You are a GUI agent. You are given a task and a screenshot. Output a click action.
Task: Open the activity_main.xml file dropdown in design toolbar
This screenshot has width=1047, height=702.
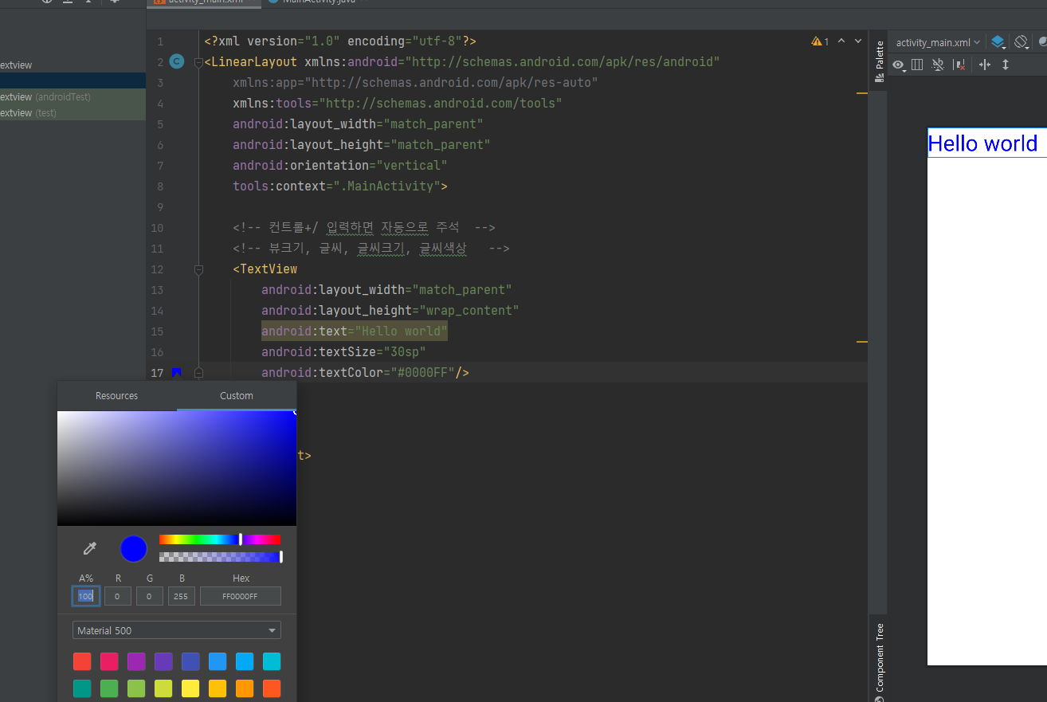point(938,42)
